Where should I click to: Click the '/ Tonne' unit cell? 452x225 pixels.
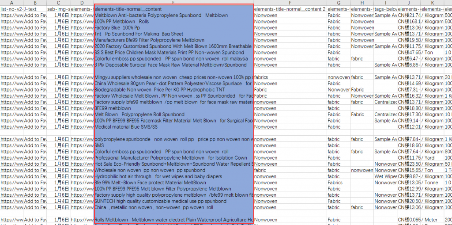click(x=432, y=183)
